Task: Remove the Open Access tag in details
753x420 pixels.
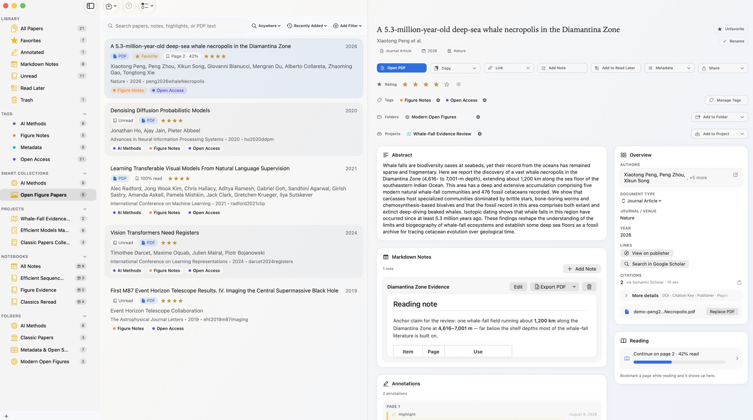Action: (x=484, y=100)
